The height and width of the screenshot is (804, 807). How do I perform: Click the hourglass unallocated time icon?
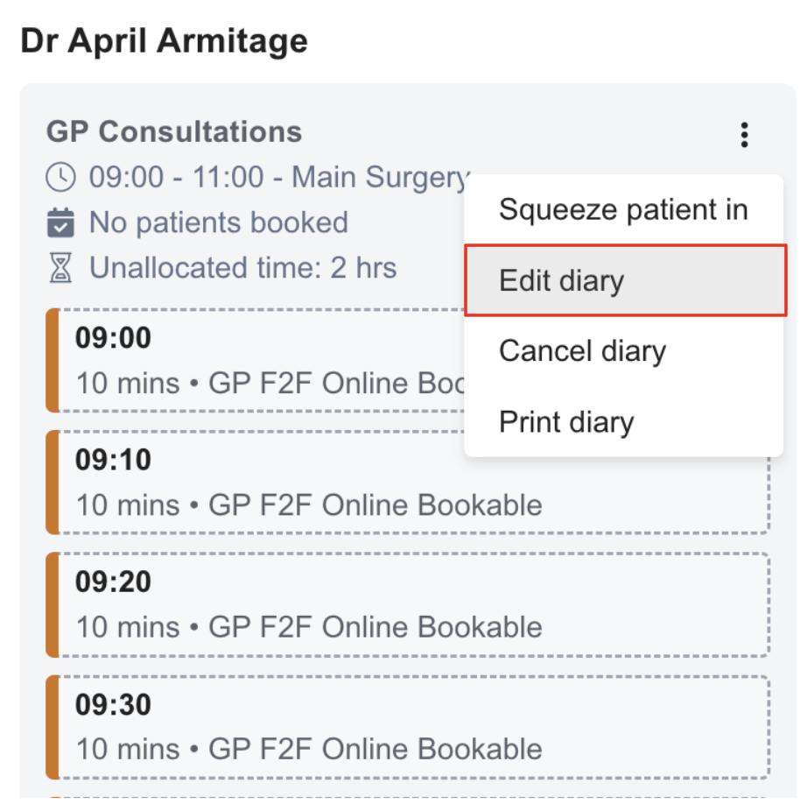tap(60, 268)
